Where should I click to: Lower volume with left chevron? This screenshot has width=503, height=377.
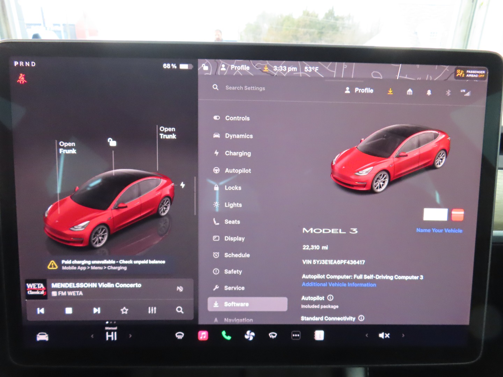pyautogui.click(x=367, y=335)
